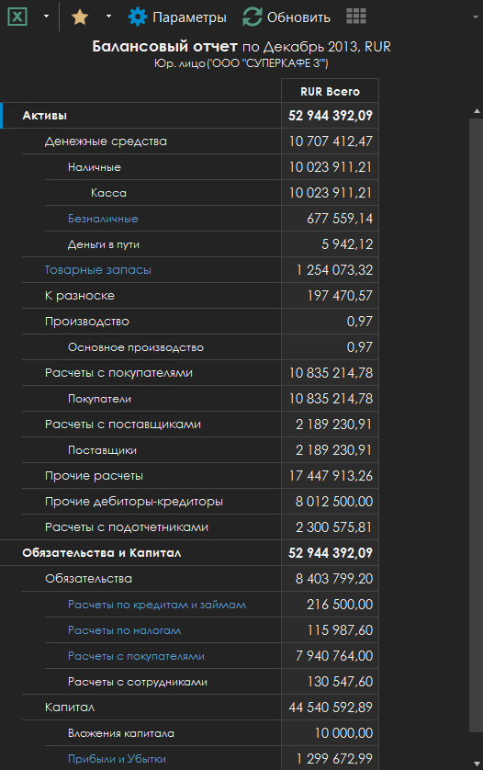Screen dimensions: 483x770
Task: Open the Расчеты по кредитам и займам link
Action: (x=157, y=605)
